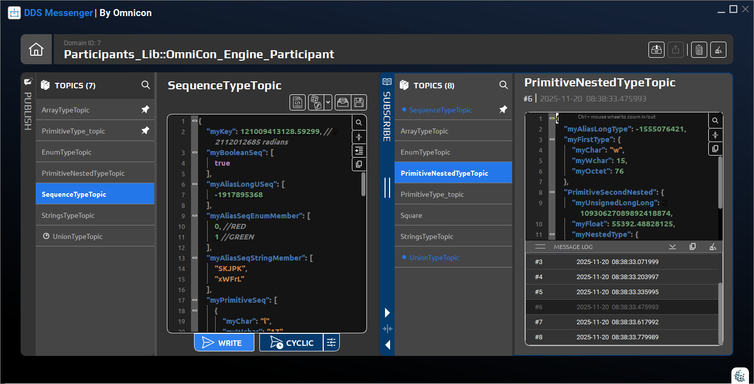Copy the received message from the subscribe editor
This screenshot has width=754, height=384.
point(715,149)
